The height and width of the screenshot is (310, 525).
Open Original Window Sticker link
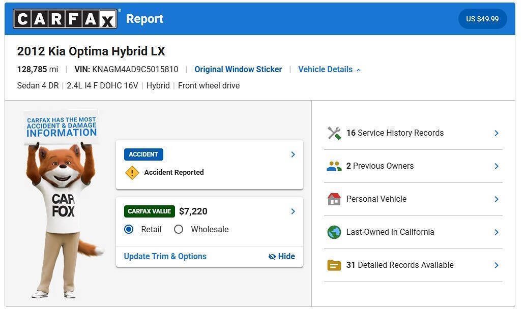(x=238, y=69)
